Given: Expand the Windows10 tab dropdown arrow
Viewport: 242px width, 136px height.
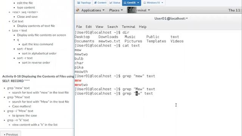Looking at the screenshot, I should 162,3.
